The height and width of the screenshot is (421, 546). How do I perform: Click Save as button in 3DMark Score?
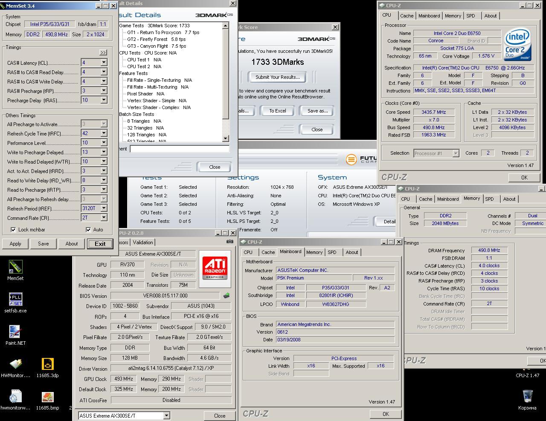[318, 111]
